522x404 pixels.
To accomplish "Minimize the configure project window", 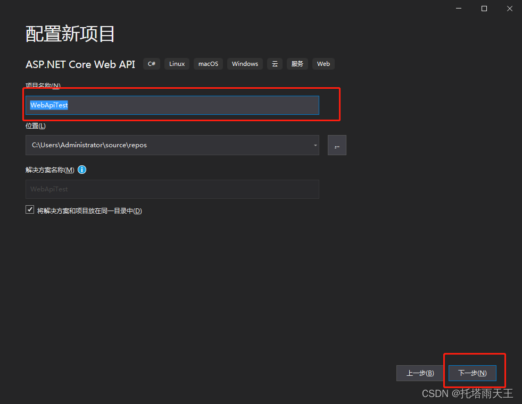I will tap(459, 9).
